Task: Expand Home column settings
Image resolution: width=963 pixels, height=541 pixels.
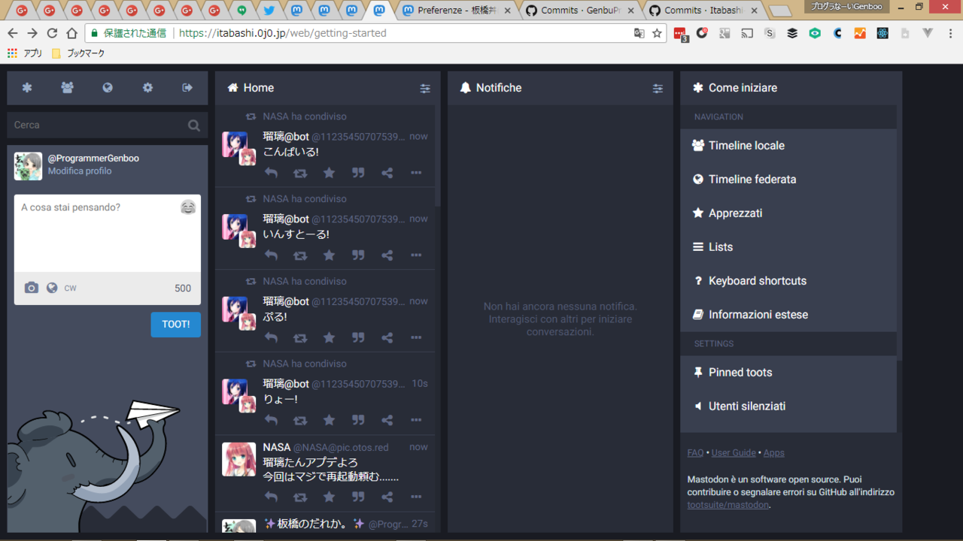Action: 425,89
